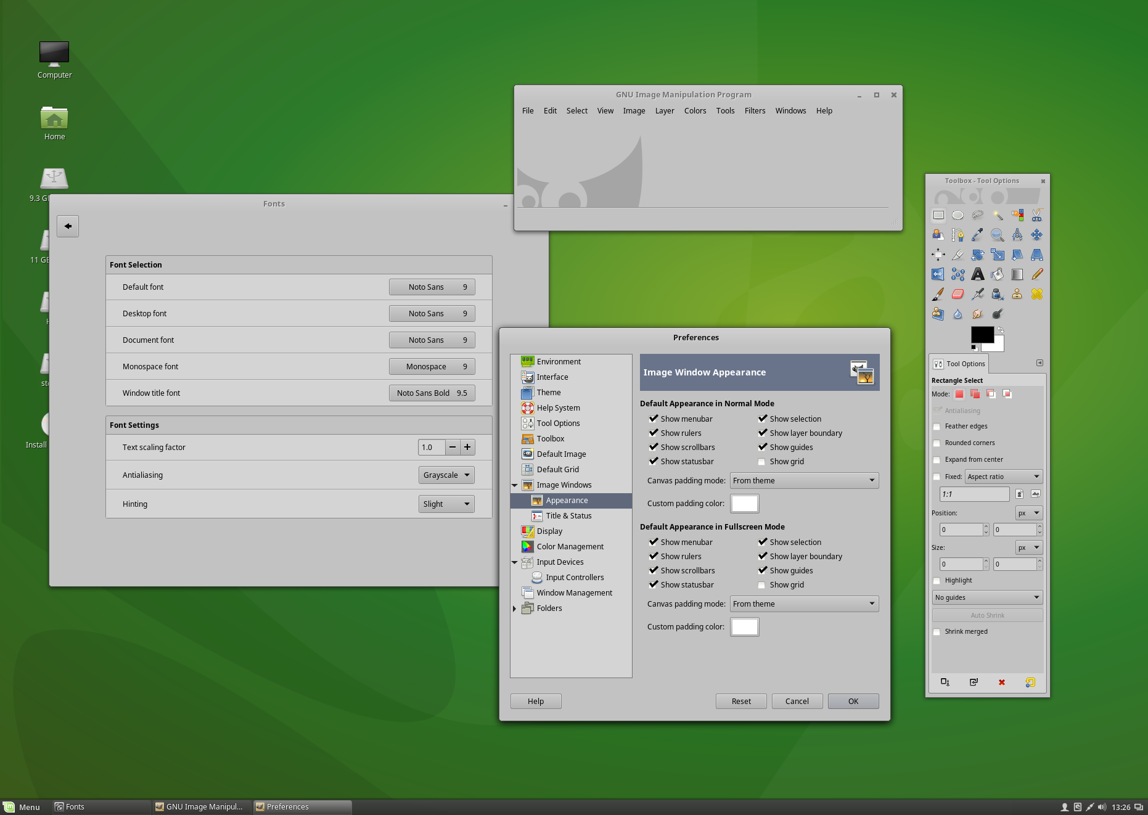Open the Tools menu in GIMP
1148x815 pixels.
pyautogui.click(x=725, y=111)
